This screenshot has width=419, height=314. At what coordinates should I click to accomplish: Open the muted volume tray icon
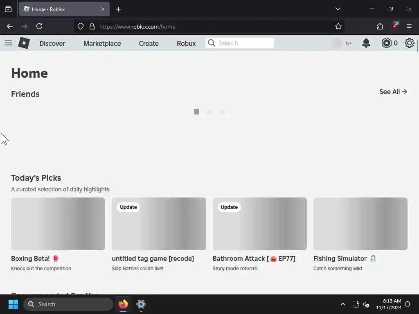pyautogui.click(x=366, y=304)
